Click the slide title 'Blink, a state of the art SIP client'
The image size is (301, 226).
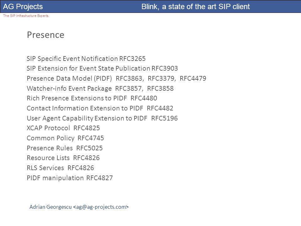coord(195,7)
